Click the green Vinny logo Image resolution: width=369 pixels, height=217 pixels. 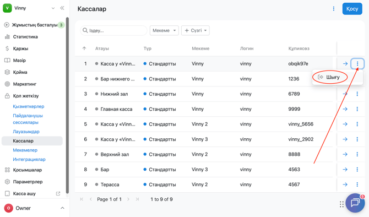pos(7,8)
